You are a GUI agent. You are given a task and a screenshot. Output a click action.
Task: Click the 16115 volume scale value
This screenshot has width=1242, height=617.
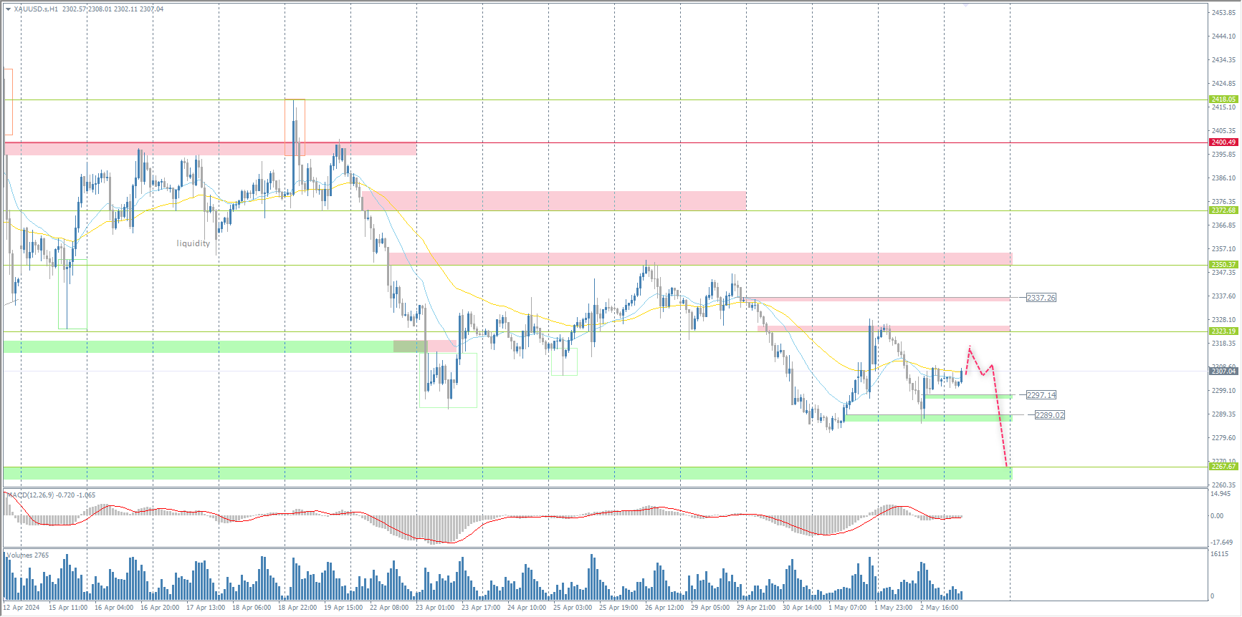point(1219,554)
